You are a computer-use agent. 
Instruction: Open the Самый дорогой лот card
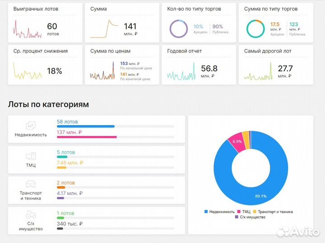click(276, 64)
